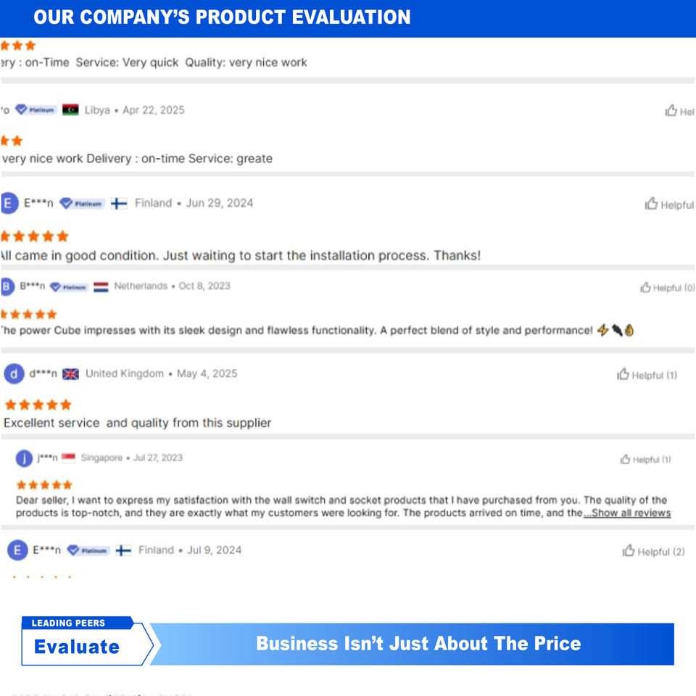Open the B***n reviewer avatar
The image size is (696, 696).
(7, 286)
